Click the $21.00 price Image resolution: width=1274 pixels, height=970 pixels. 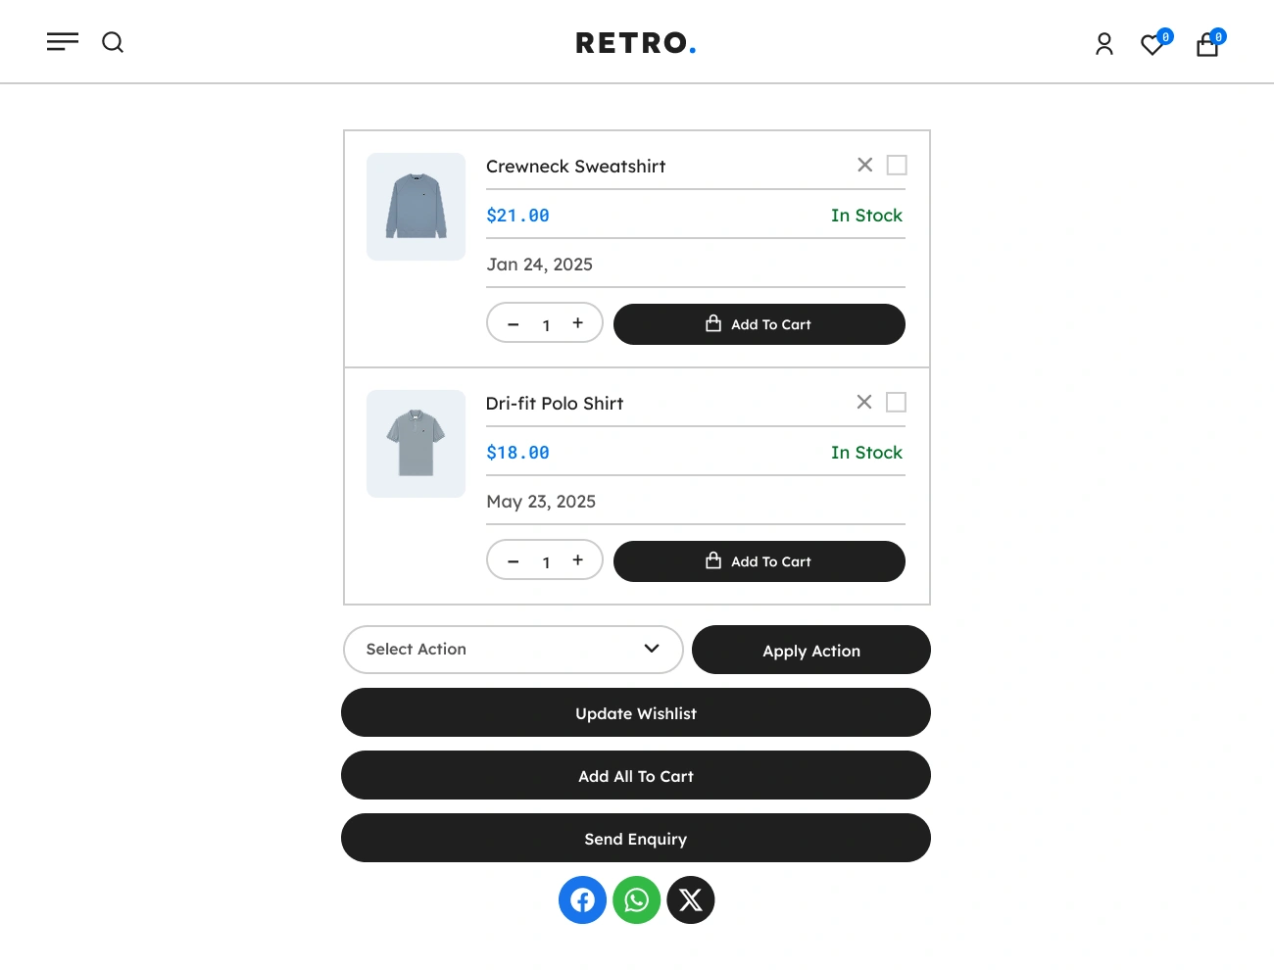[517, 216]
